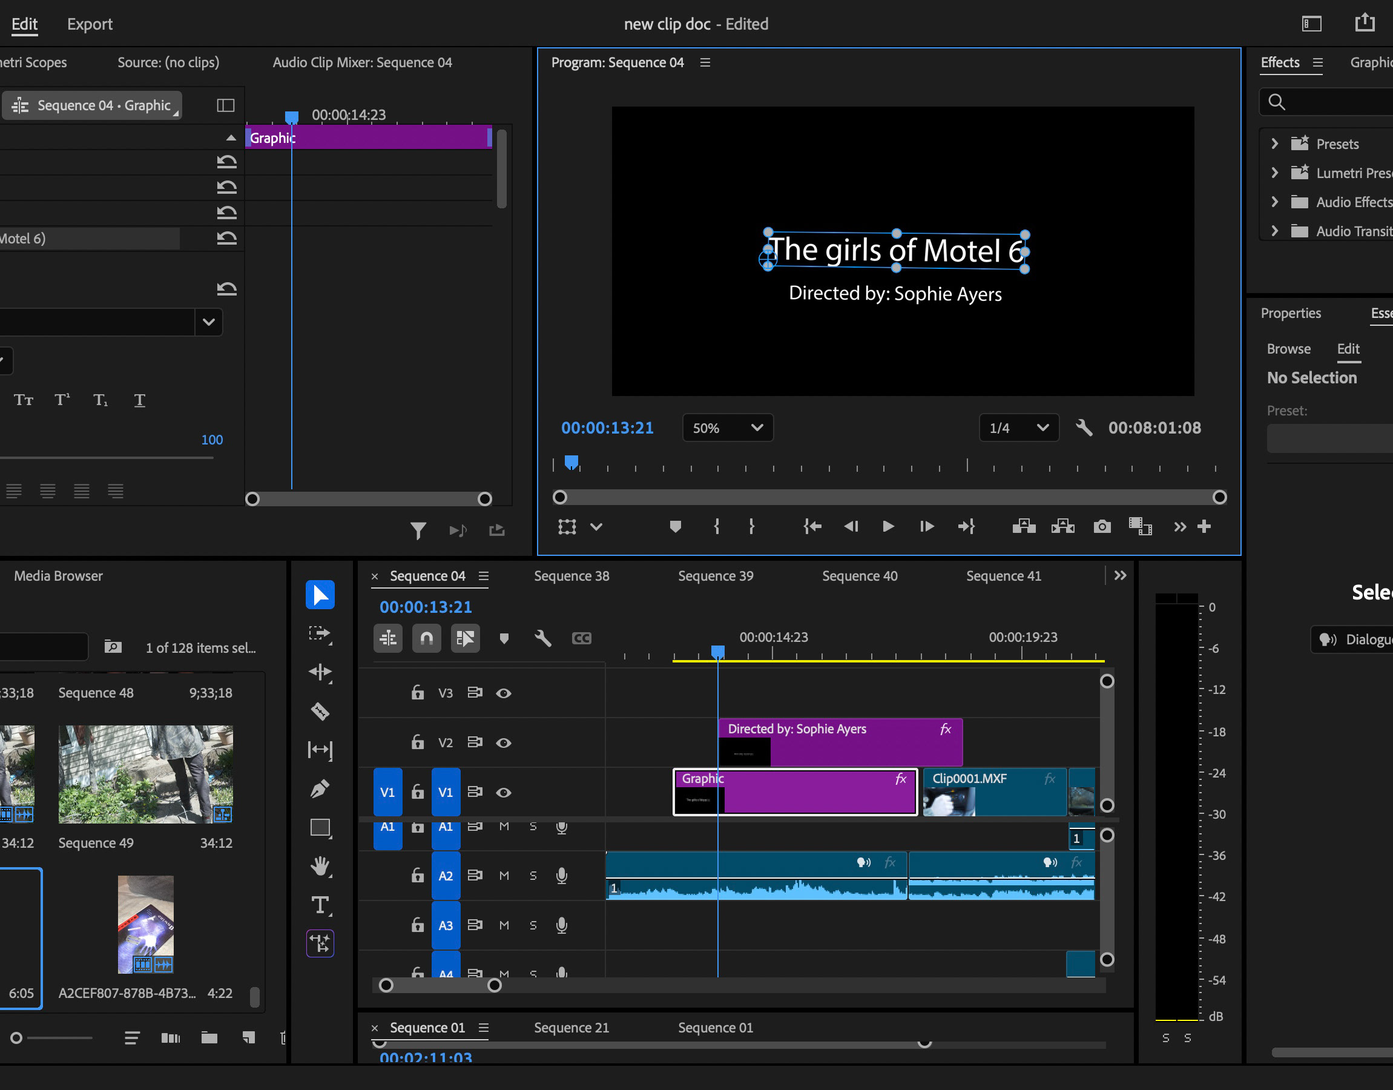Click the Export Frame camera icon
This screenshot has height=1090, width=1393.
coord(1102,526)
